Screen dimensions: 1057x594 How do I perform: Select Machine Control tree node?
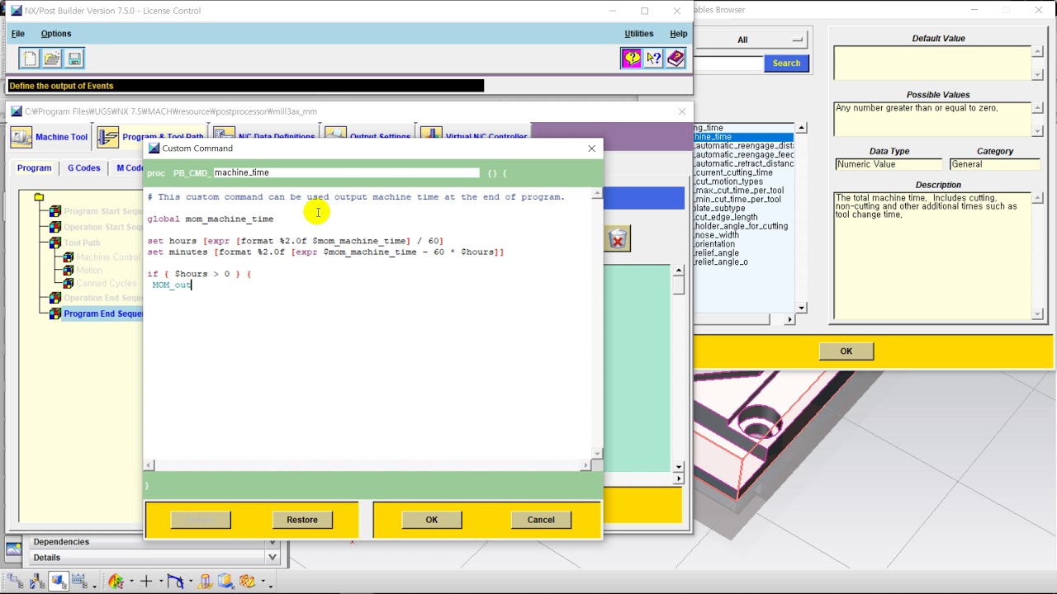(108, 257)
